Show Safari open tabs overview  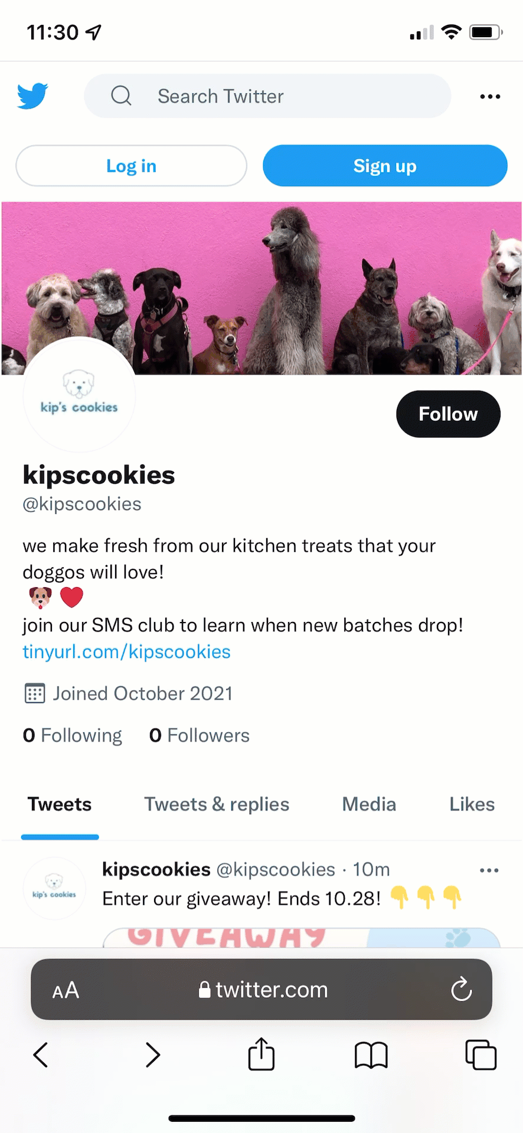tap(480, 1055)
